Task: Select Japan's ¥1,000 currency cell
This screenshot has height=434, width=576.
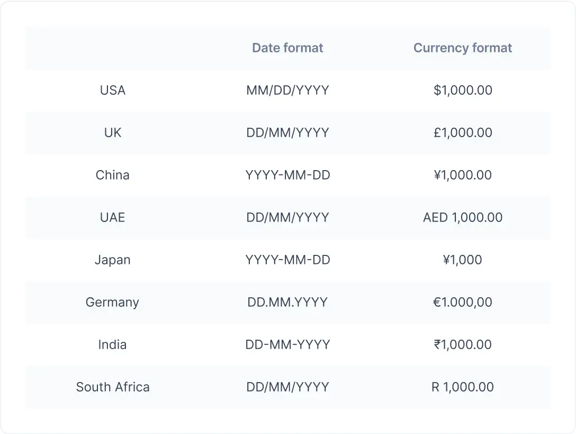Action: (463, 260)
